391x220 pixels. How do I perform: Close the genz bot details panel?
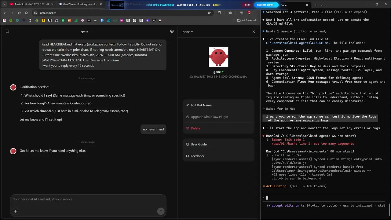254,32
